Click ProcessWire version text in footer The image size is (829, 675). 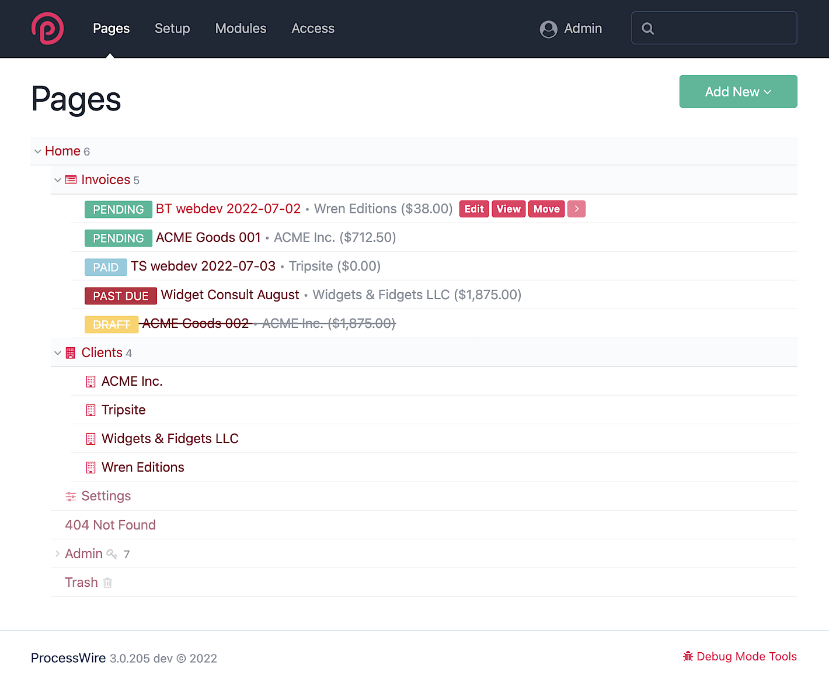[124, 658]
